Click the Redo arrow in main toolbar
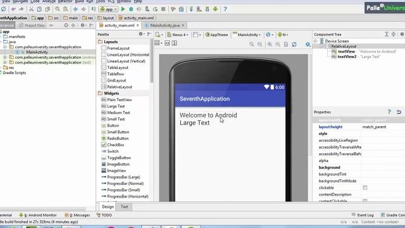 [21, 9]
